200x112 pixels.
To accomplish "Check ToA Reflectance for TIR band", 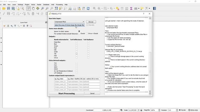I will point(77,54).
